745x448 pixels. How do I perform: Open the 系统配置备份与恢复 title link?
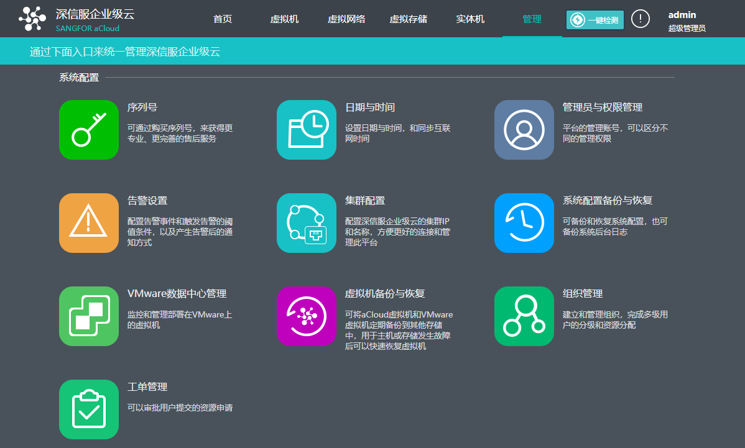pos(607,200)
